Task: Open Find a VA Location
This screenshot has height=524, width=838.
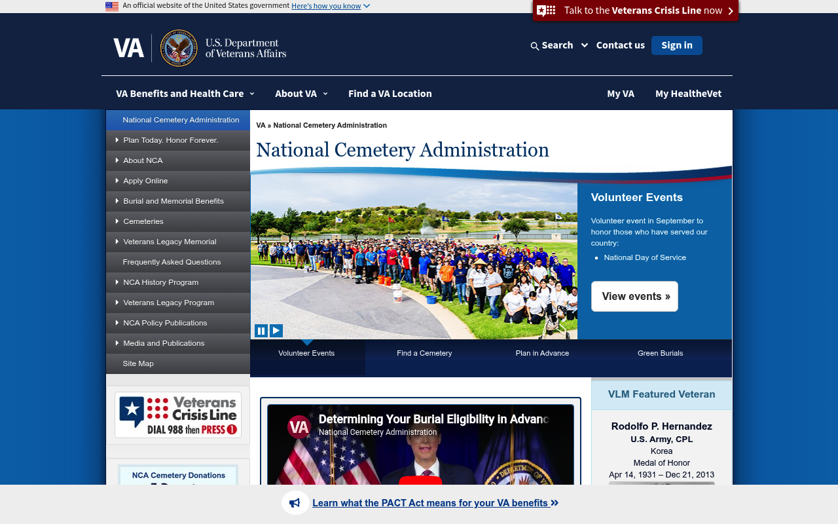Action: [390, 93]
